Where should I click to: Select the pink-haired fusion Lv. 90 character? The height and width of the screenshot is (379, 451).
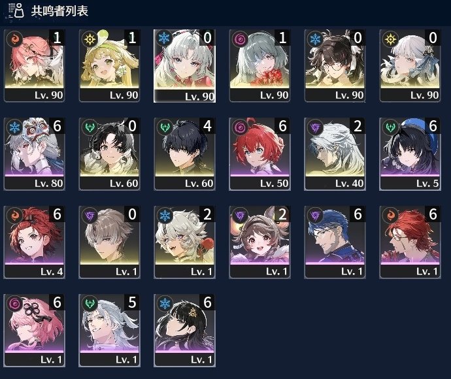34,65
